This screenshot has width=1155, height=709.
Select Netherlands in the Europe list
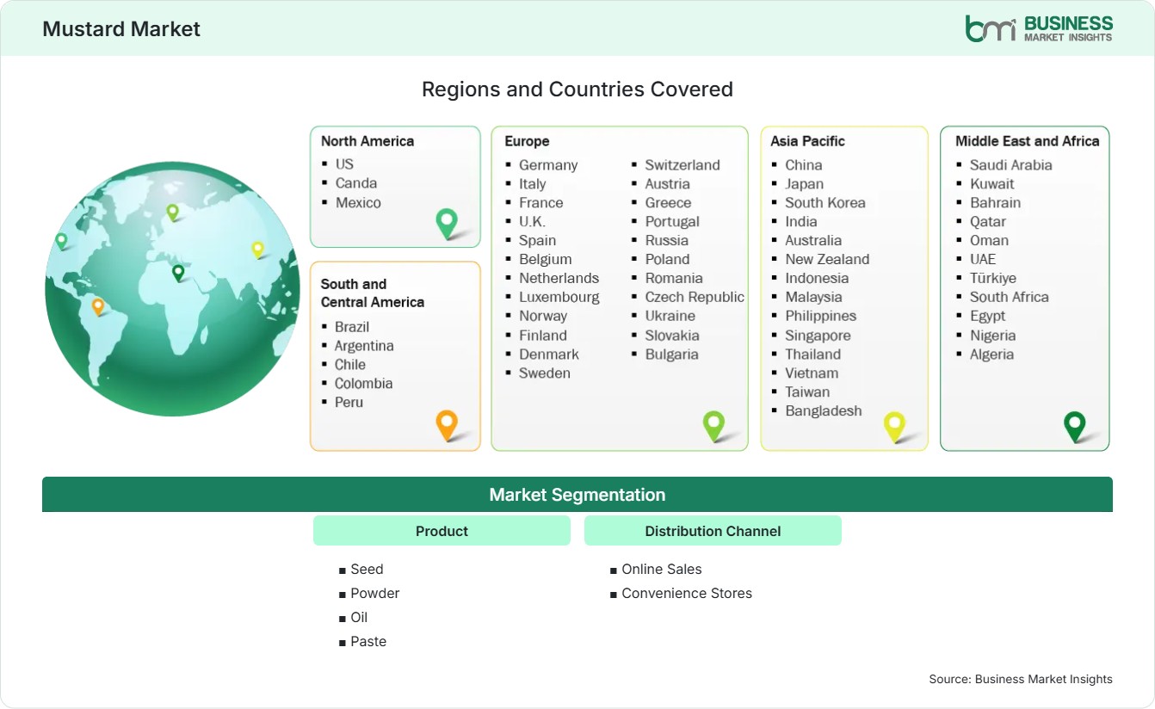559,278
